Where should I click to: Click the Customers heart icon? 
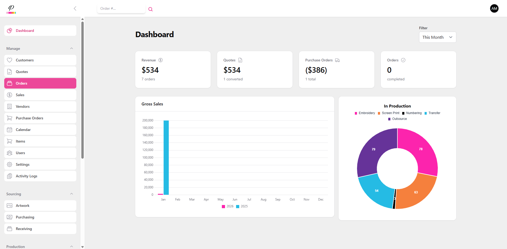click(10, 60)
